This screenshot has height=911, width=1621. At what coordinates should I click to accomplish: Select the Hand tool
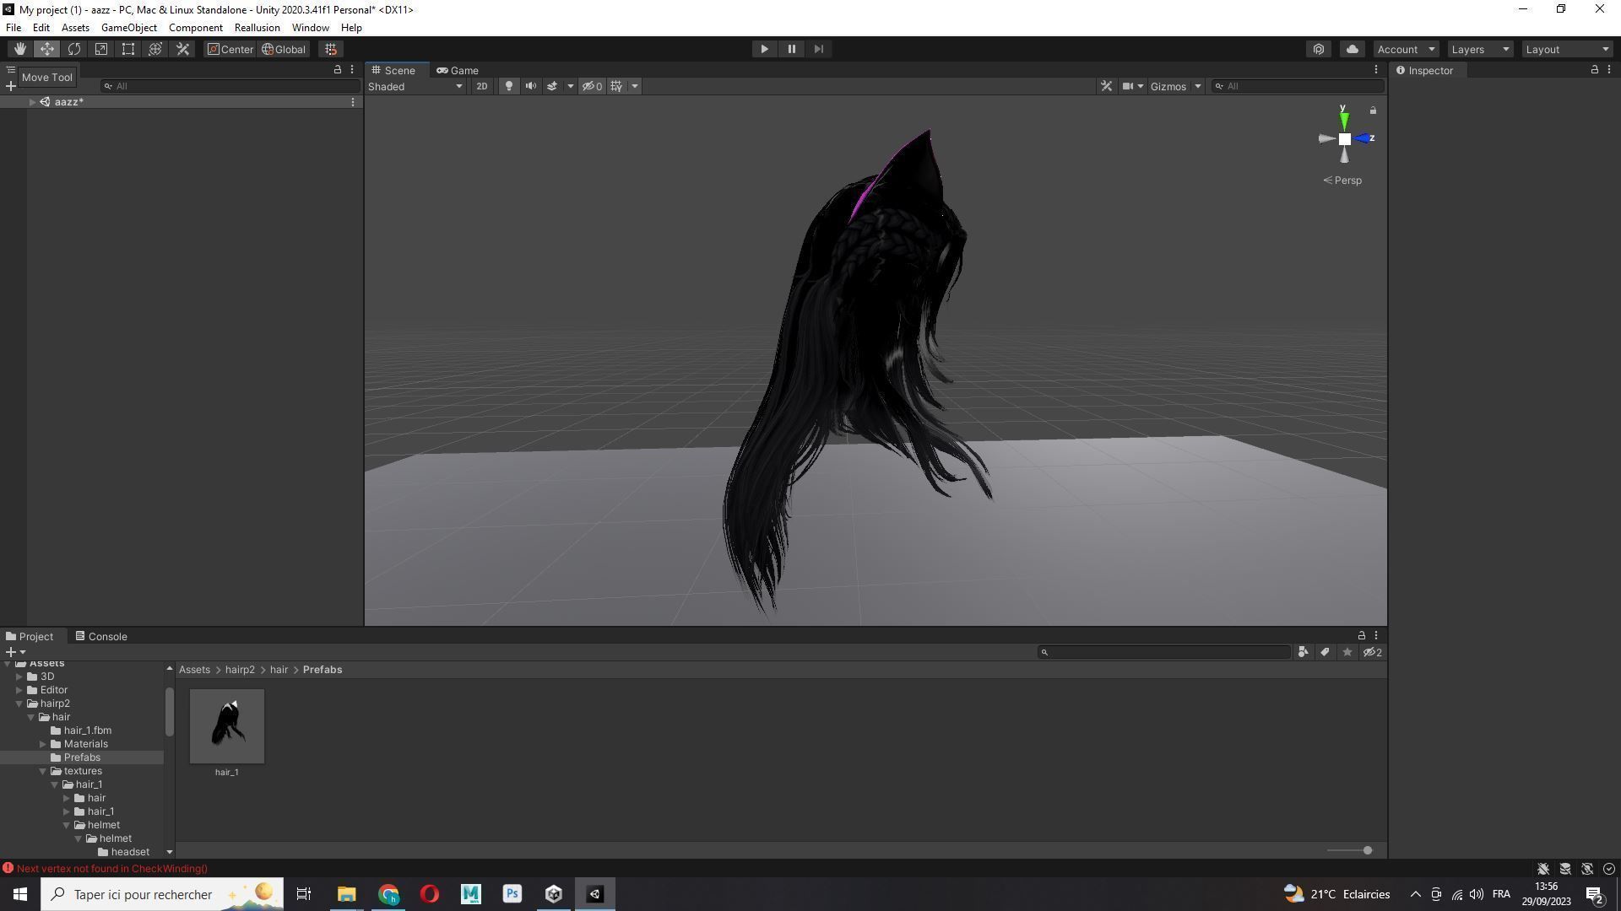(x=19, y=49)
